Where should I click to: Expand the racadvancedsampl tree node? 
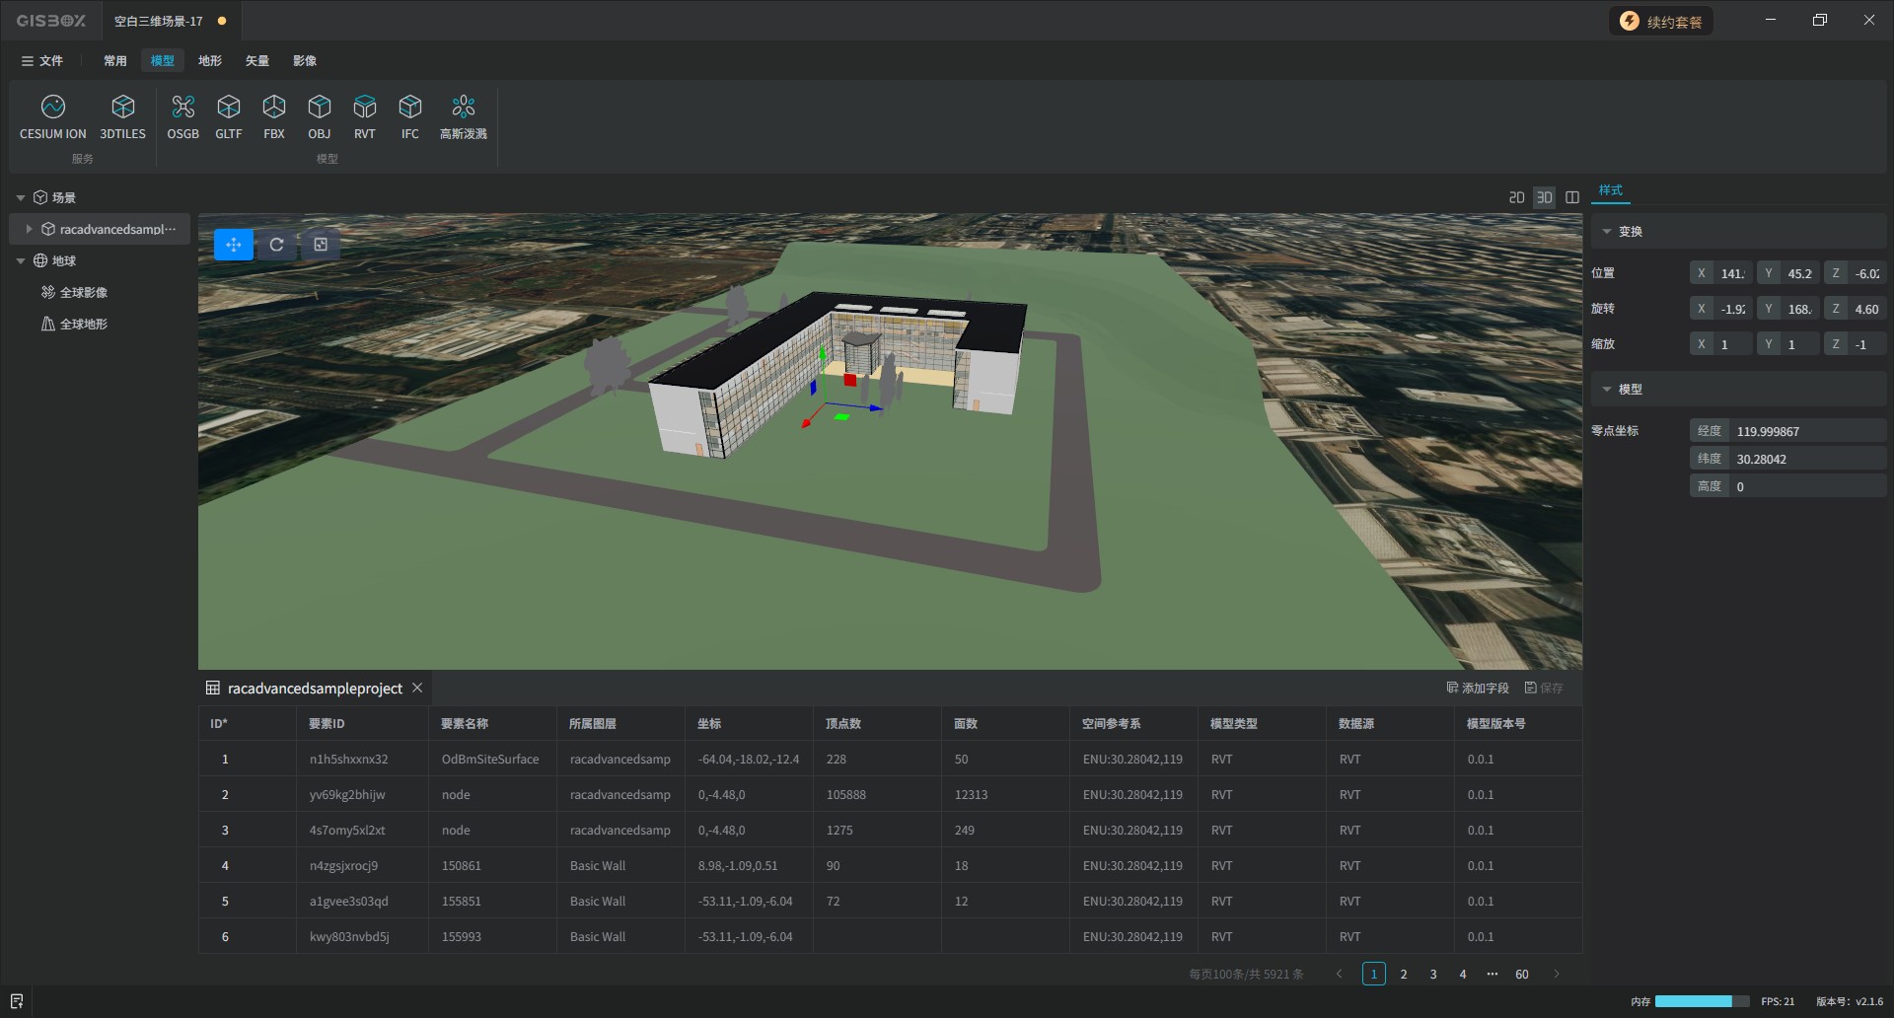(30, 229)
